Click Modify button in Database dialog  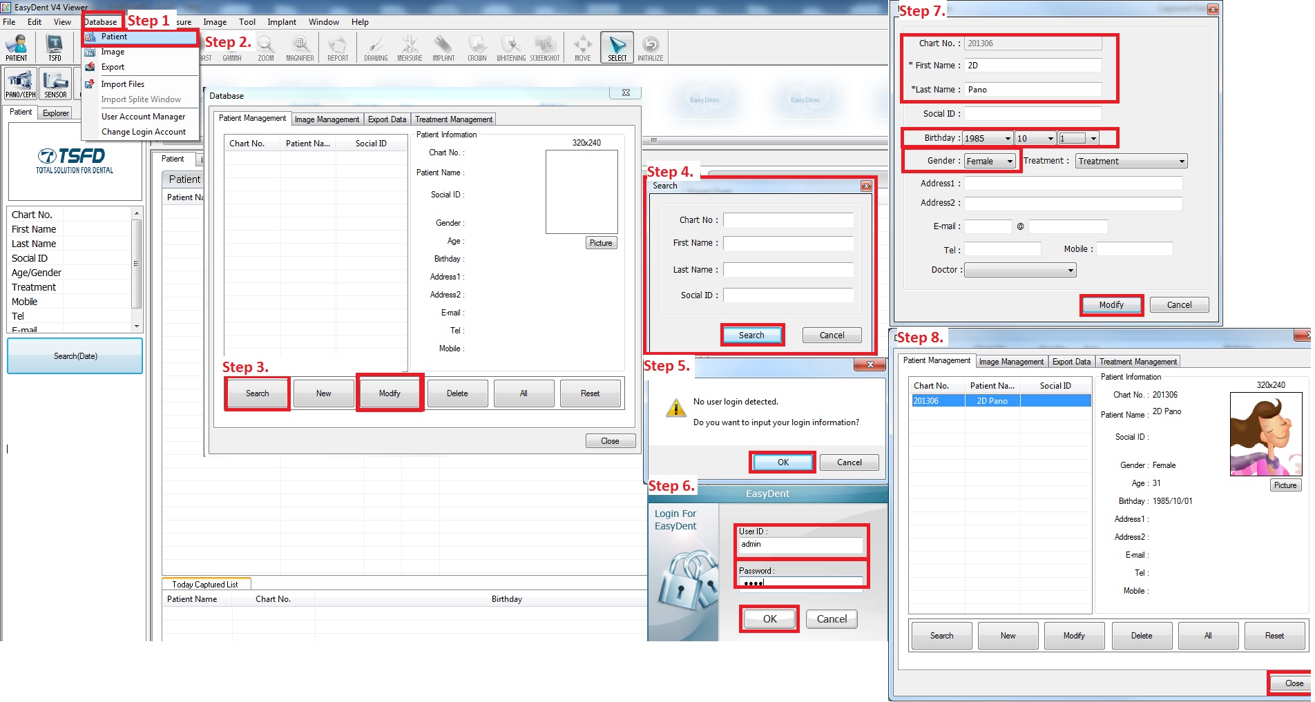point(390,393)
